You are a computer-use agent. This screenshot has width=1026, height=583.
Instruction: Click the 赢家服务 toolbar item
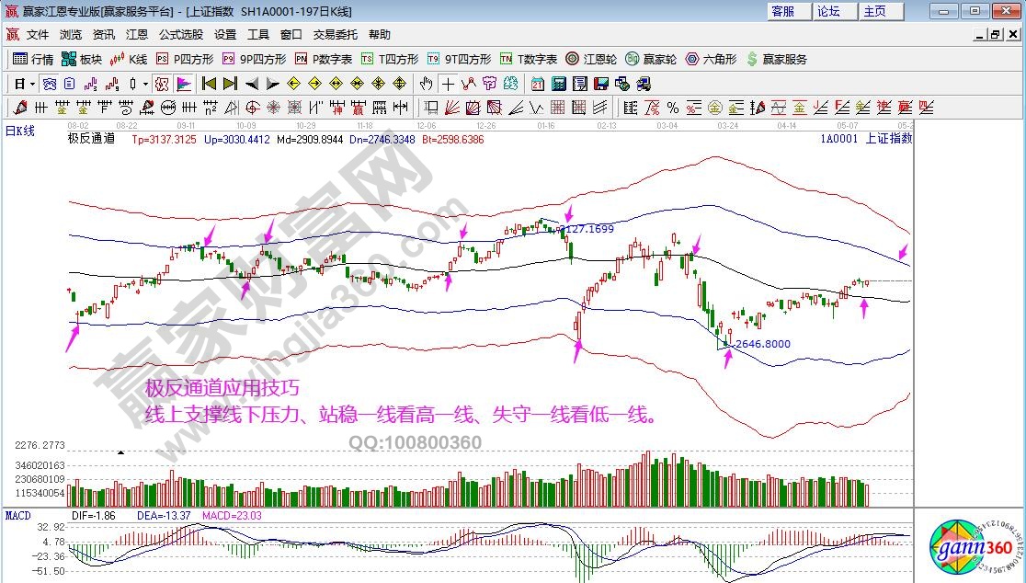click(777, 59)
